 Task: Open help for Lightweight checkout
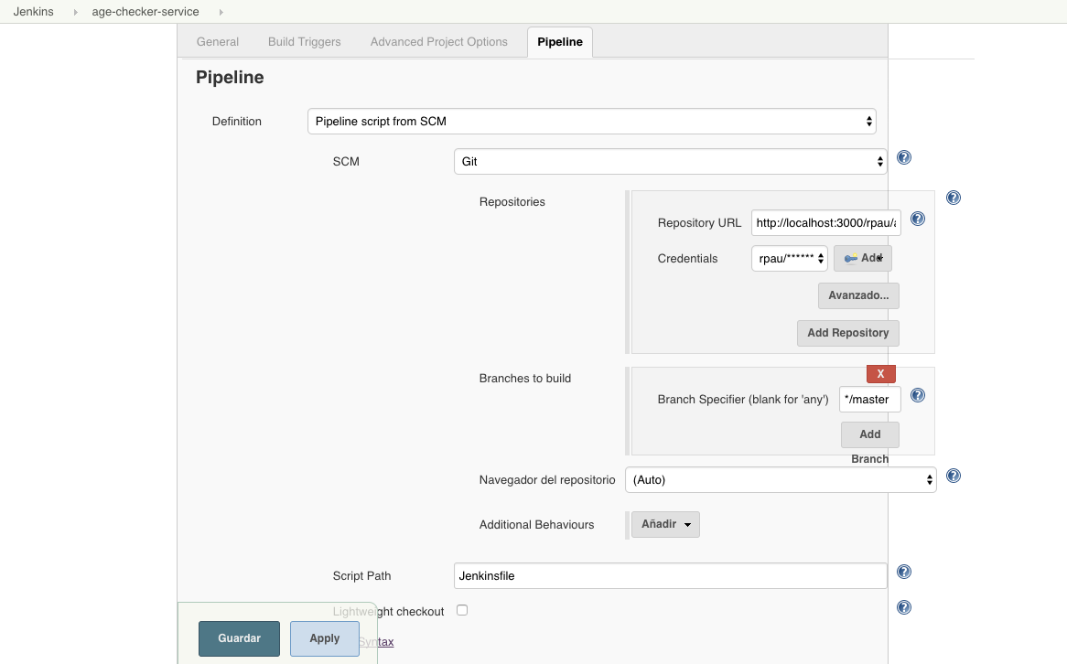904,607
